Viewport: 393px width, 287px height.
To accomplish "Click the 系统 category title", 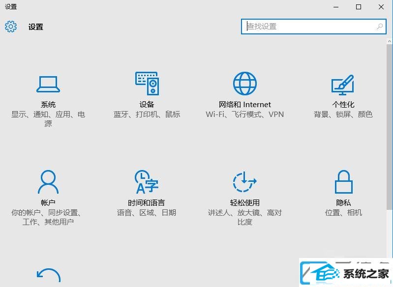I will pyautogui.click(x=48, y=105).
